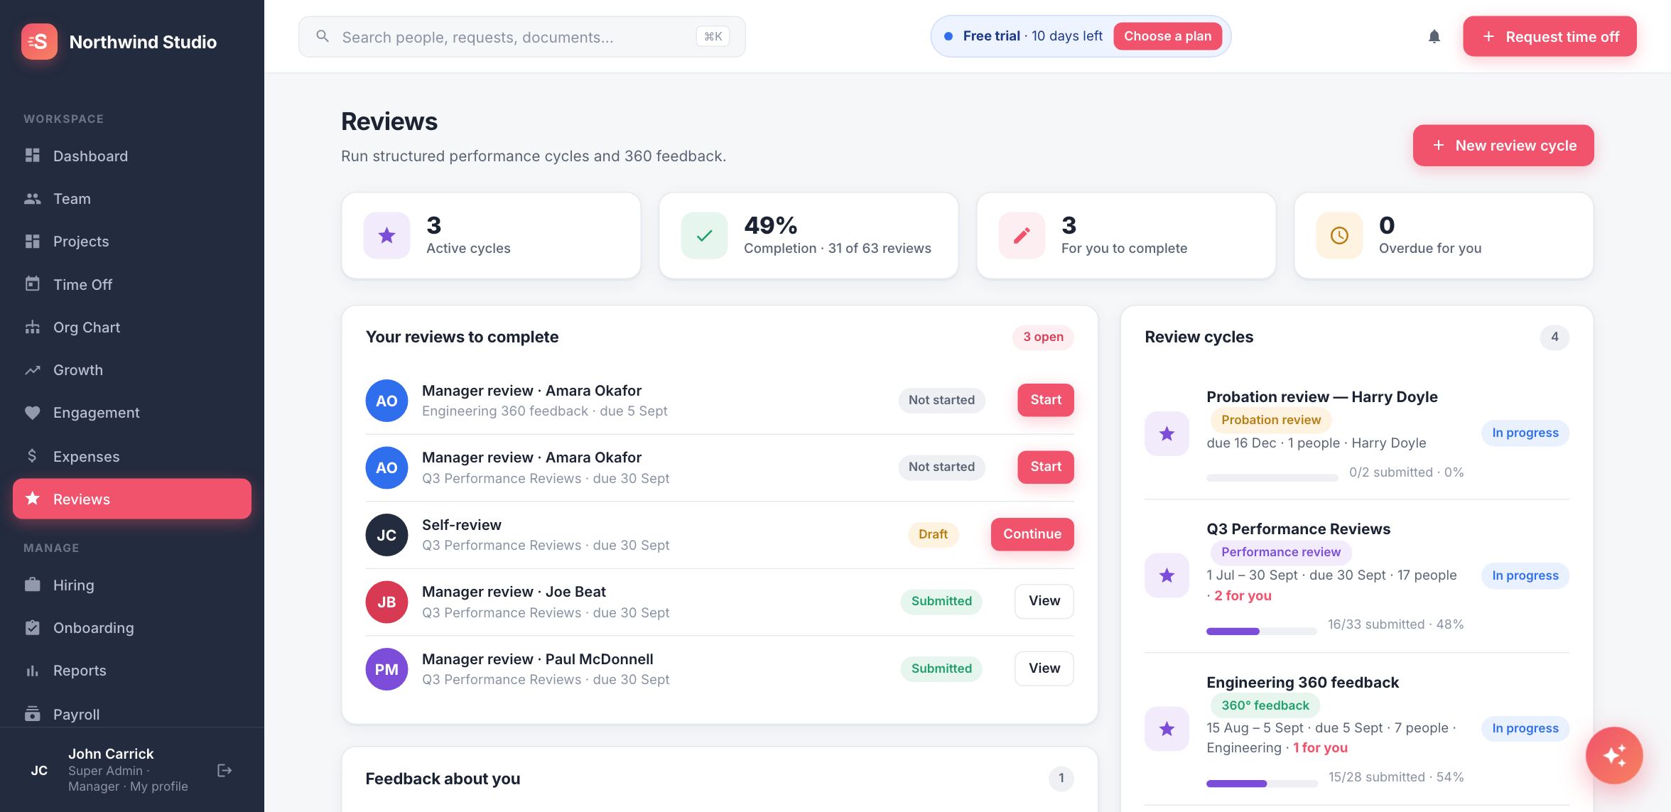Click the search magnifier icon

tap(323, 36)
